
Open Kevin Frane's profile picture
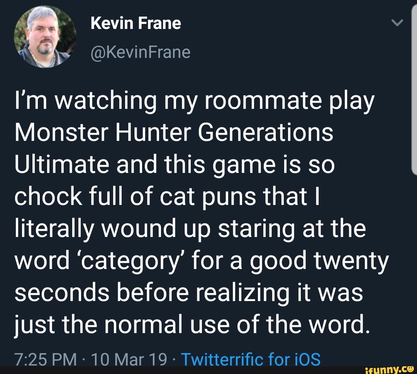[x=45, y=37]
